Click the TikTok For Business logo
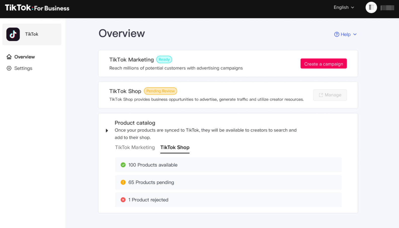The height and width of the screenshot is (228, 399). (x=37, y=8)
